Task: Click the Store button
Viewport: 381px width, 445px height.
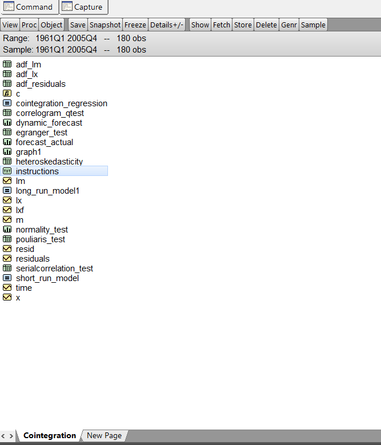Action: [243, 25]
